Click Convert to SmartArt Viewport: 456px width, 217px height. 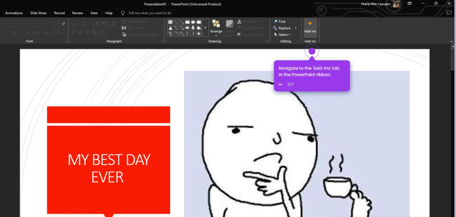click(141, 35)
